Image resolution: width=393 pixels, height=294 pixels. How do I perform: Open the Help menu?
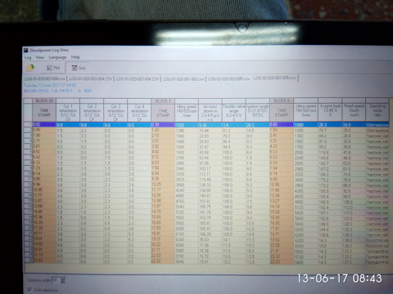point(75,57)
